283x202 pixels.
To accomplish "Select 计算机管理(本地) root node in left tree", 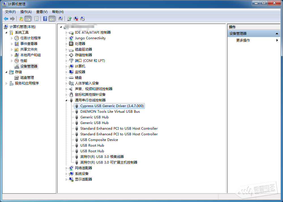I will tap(23, 27).
